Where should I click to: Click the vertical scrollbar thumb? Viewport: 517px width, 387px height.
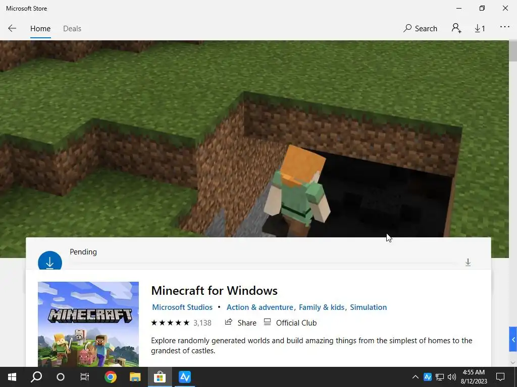point(513,51)
